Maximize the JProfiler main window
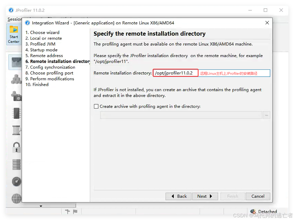The height and width of the screenshot is (220, 294). (x=266, y=10)
